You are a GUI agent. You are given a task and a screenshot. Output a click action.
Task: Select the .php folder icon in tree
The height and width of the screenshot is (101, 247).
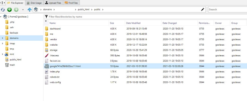click(7, 22)
